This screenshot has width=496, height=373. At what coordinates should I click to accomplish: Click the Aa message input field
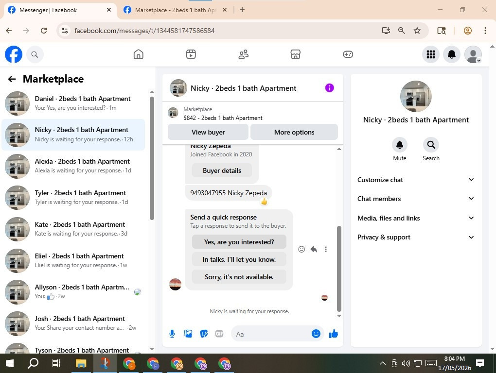pos(271,334)
